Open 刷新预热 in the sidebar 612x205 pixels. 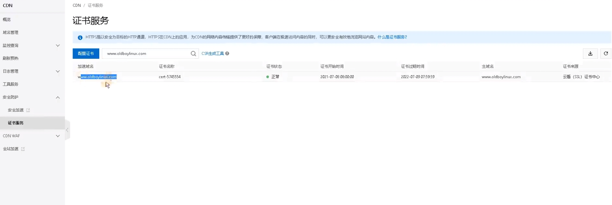(x=11, y=58)
